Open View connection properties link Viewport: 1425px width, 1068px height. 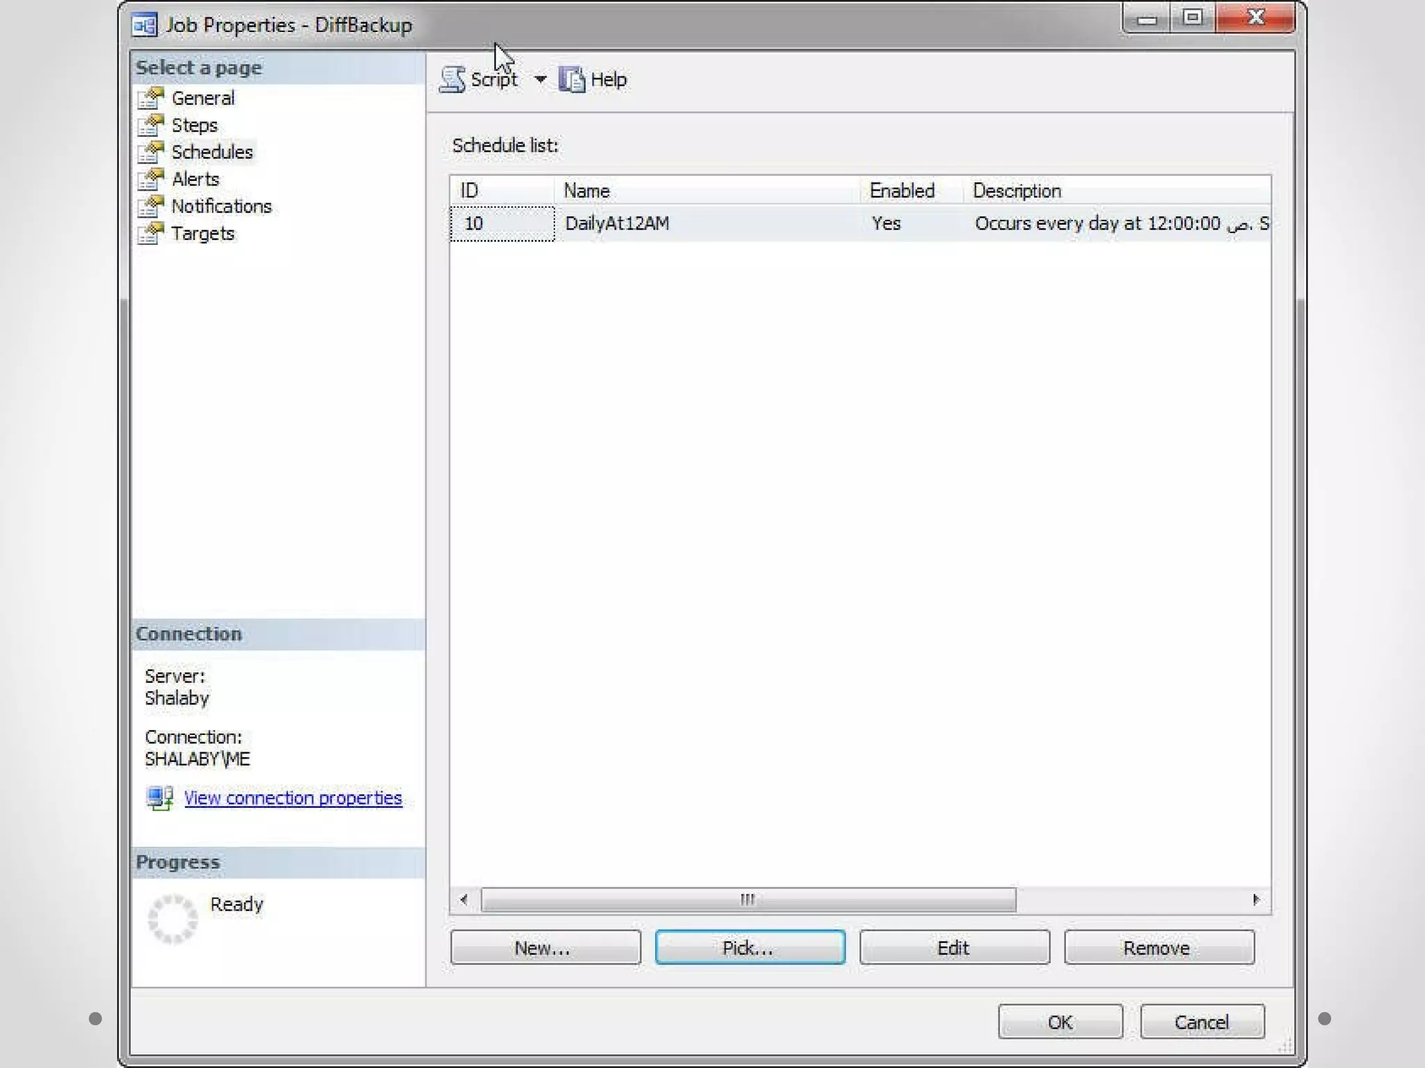coord(293,798)
